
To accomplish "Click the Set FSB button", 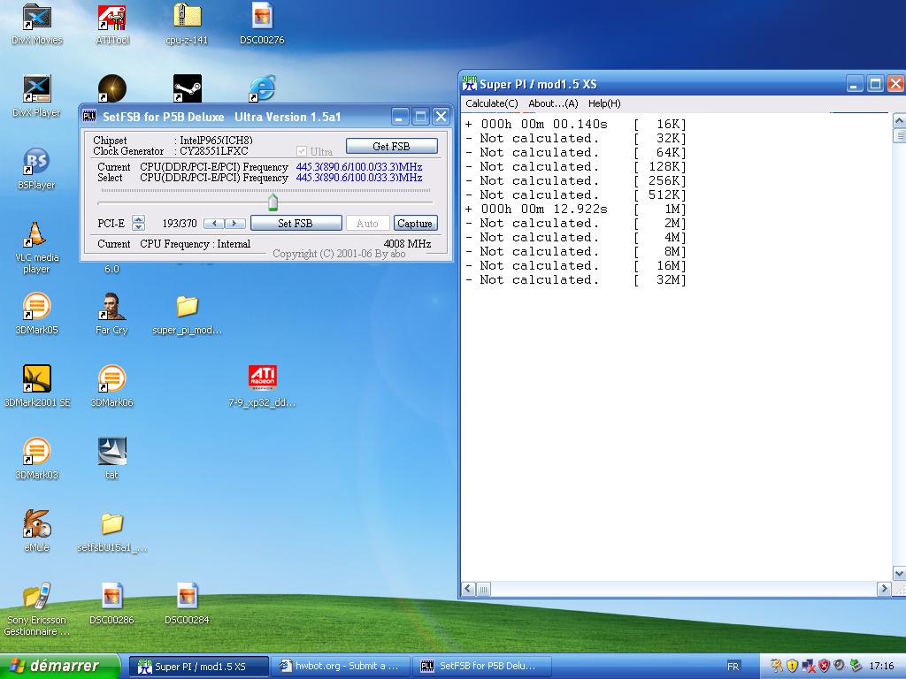I will click(x=296, y=224).
